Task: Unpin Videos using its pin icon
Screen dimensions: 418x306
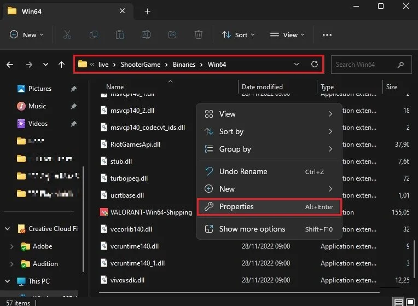Action: [73, 124]
